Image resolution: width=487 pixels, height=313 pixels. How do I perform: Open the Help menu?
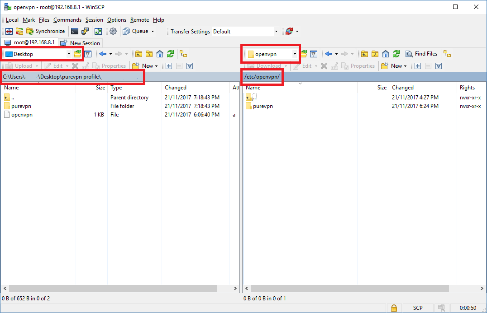pos(158,20)
